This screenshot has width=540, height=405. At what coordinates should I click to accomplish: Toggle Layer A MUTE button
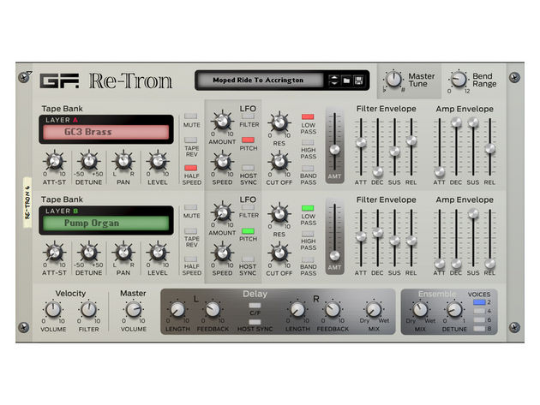(191, 116)
